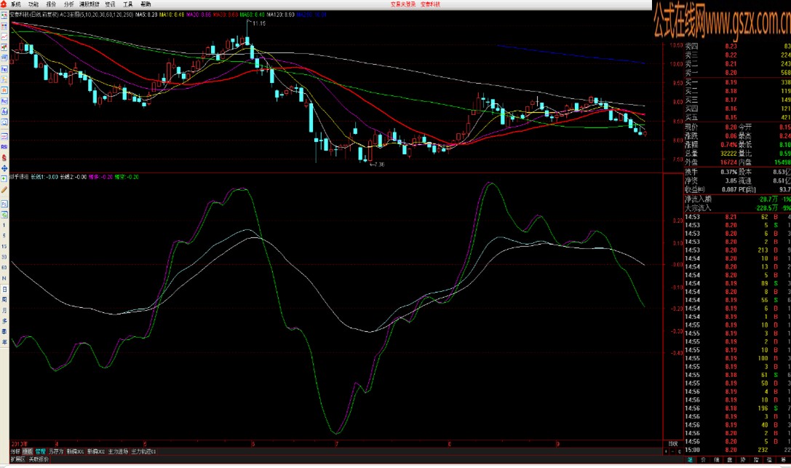Screen dimensions: 791x468
Task: Switch chart period to 月 (monthly)
Action: tap(4, 310)
